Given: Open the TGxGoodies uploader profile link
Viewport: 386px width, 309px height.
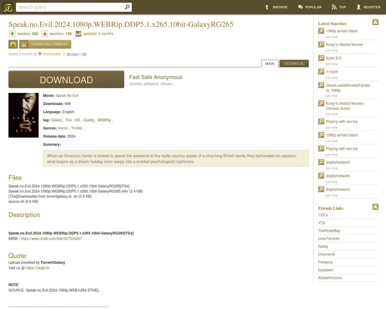Looking at the screenshot, I should tap(51, 54).
